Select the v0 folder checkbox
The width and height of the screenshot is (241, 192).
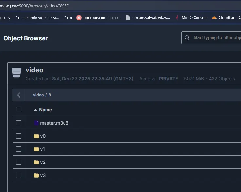click(x=19, y=136)
